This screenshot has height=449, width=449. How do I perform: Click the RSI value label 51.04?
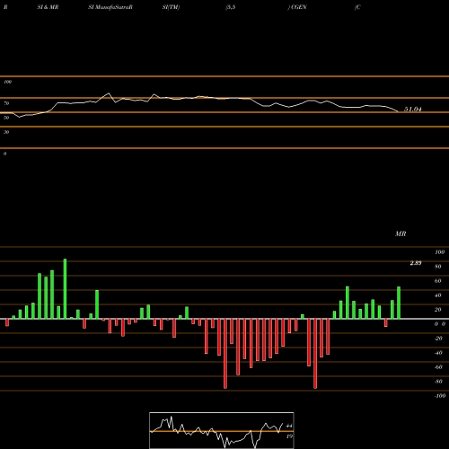coord(413,110)
